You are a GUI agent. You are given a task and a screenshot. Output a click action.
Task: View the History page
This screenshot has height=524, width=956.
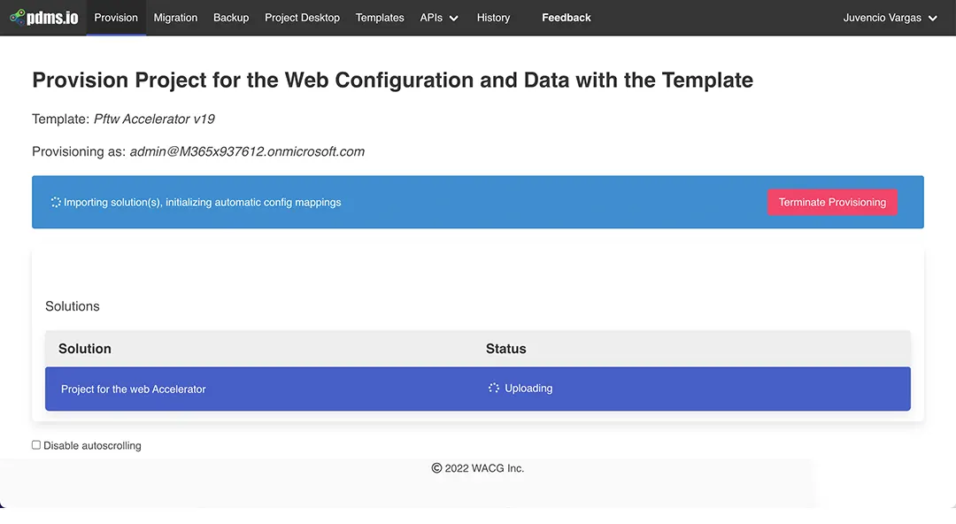pos(493,18)
